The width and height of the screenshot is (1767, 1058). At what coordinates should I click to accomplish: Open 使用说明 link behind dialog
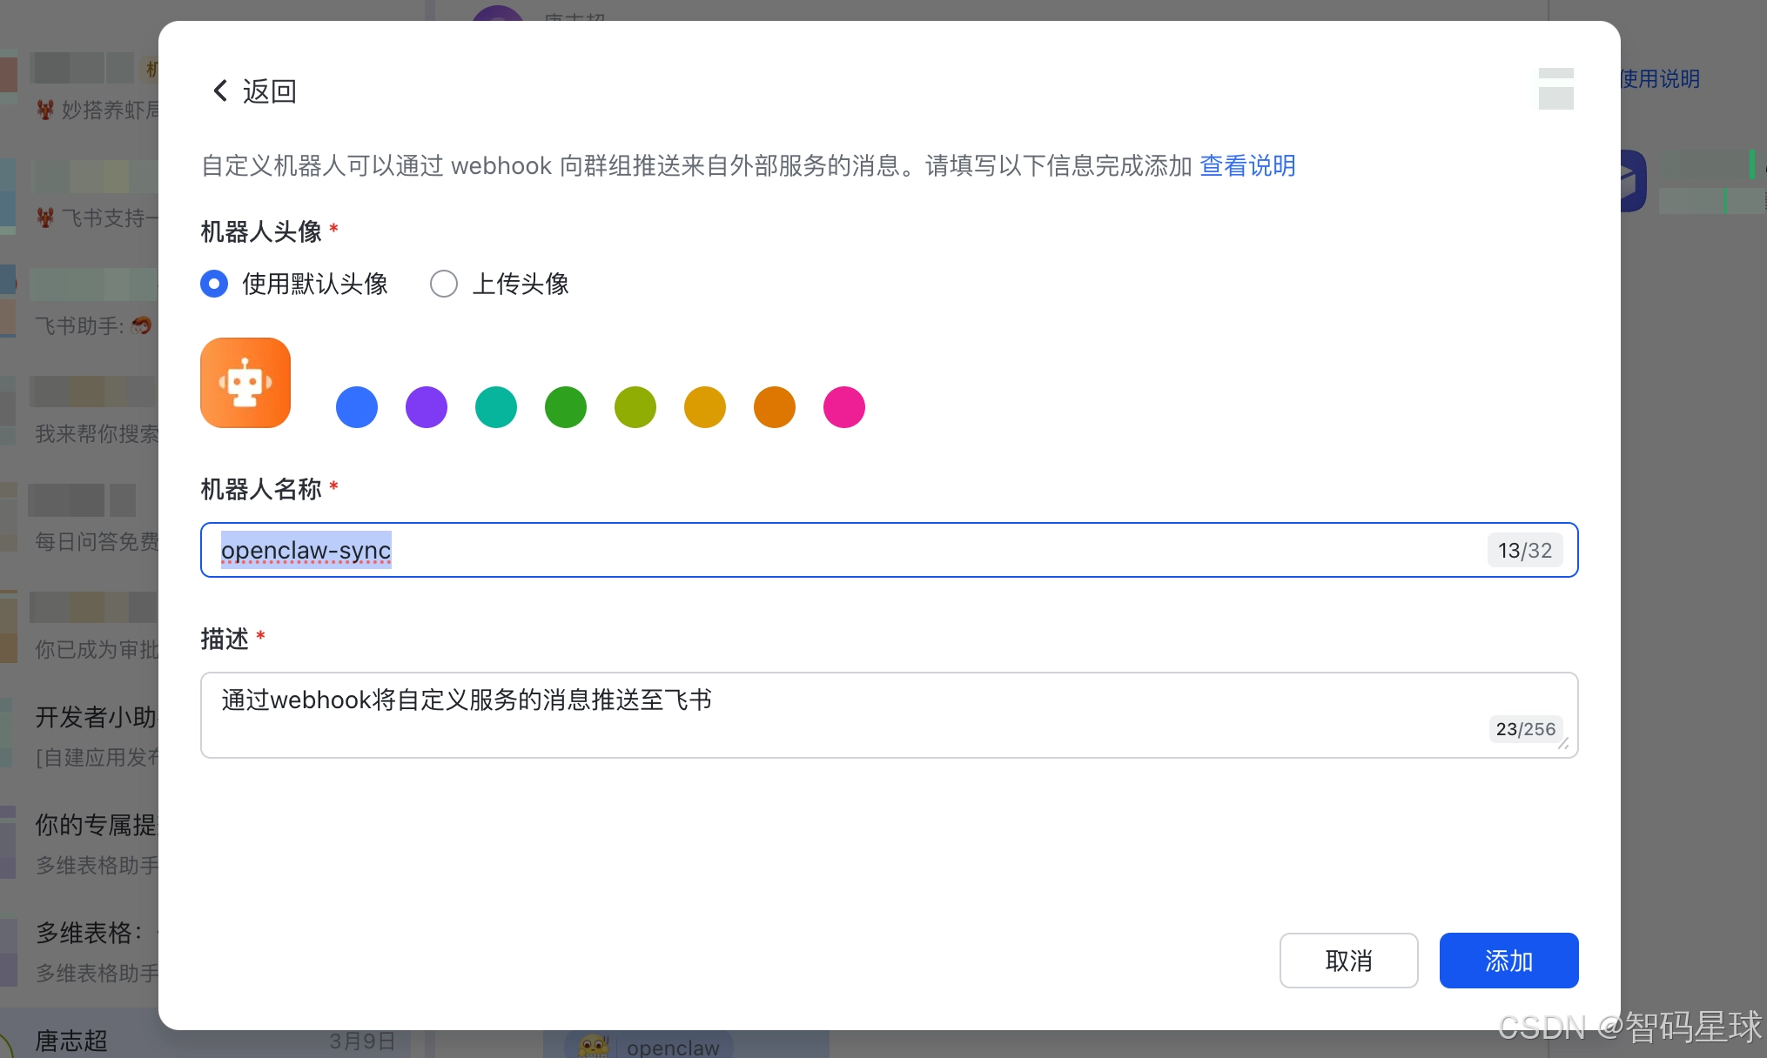pyautogui.click(x=1660, y=79)
